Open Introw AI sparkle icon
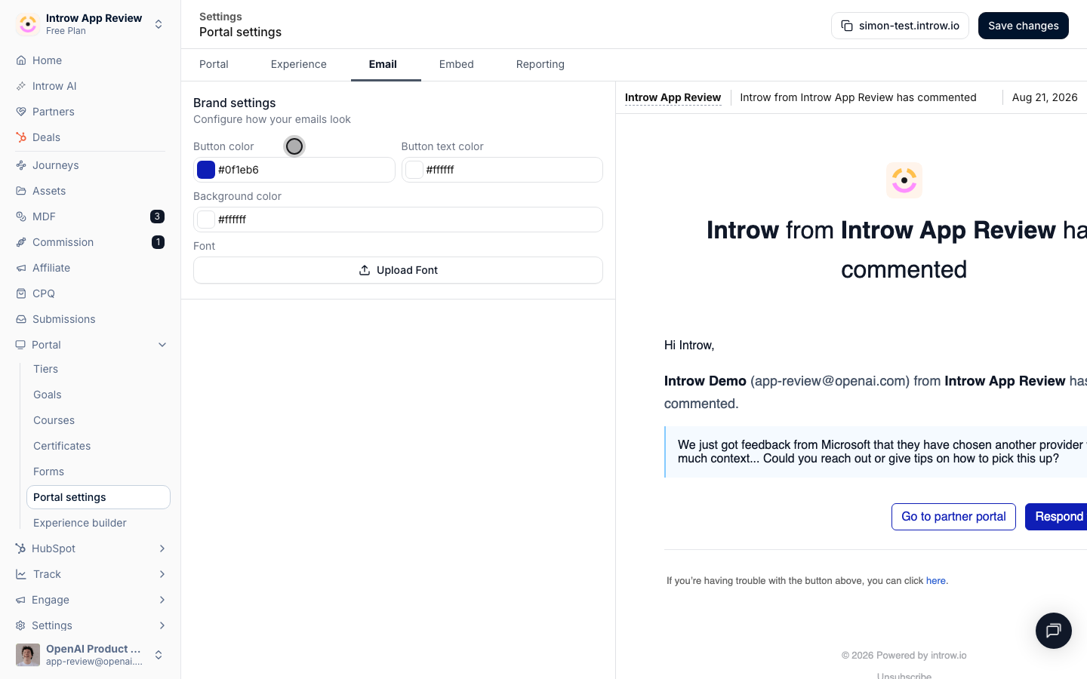The width and height of the screenshot is (1087, 679). tap(21, 86)
